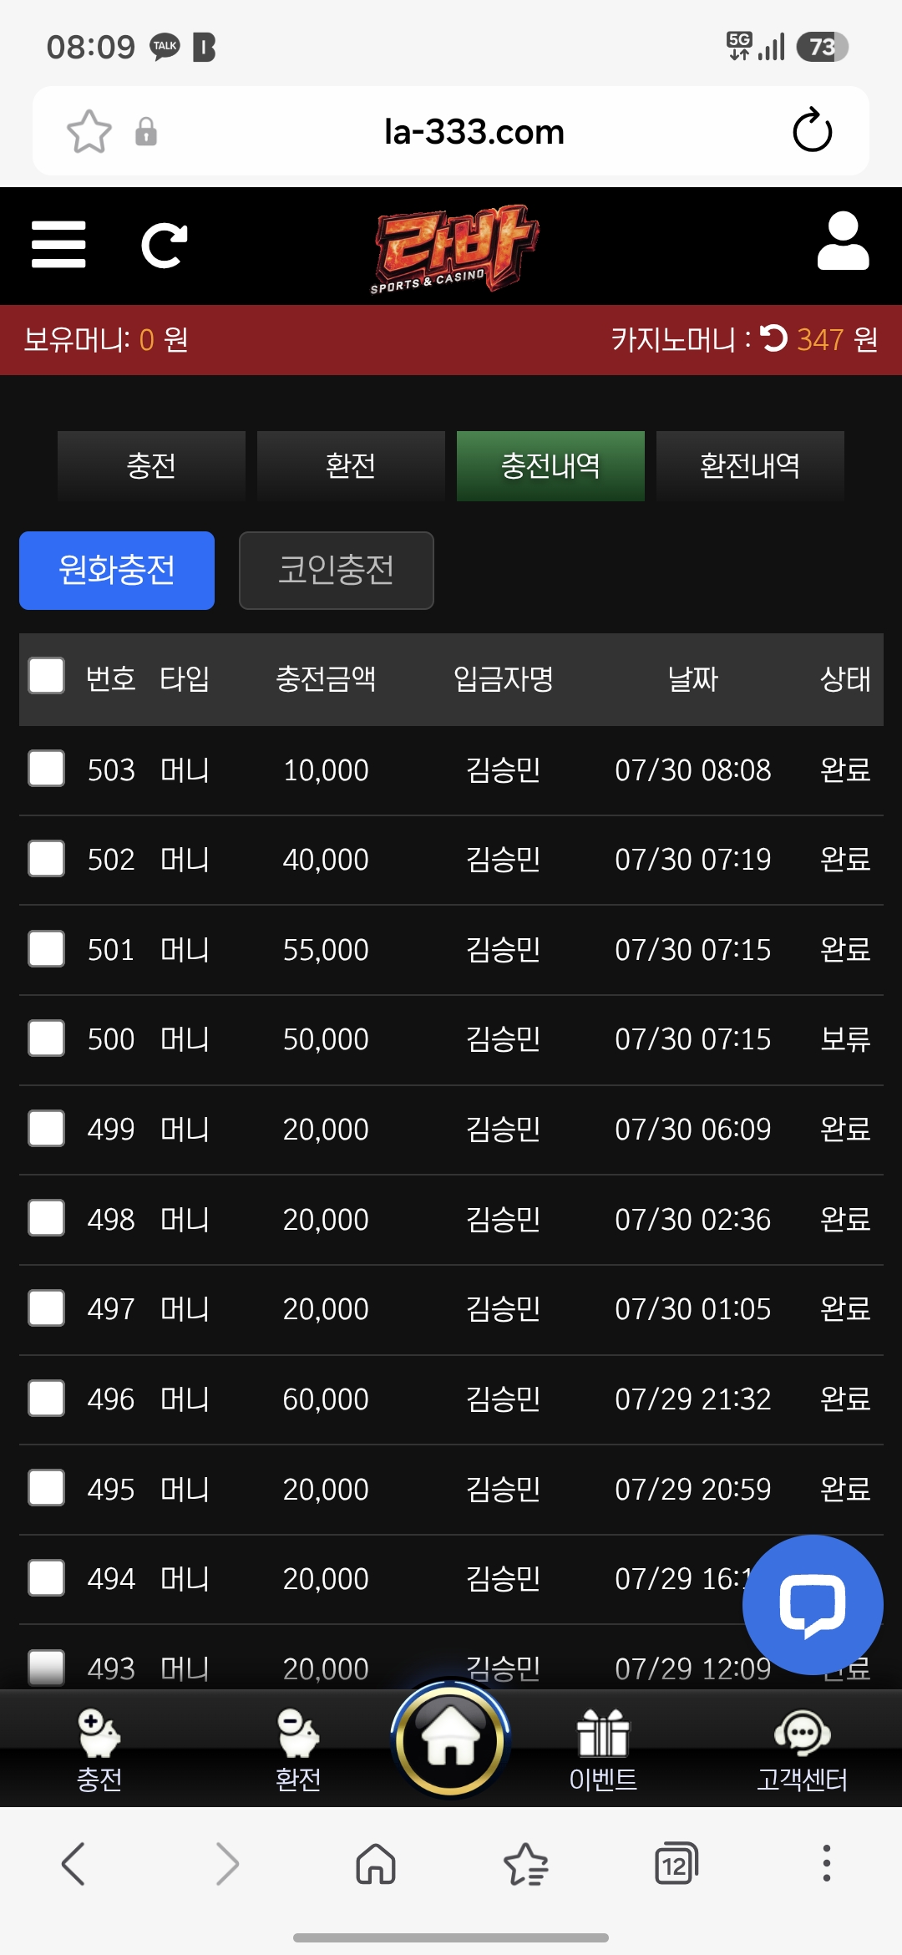The width and height of the screenshot is (902, 1955).
Task: Bookmark page with browser star icon
Action: (x=89, y=132)
